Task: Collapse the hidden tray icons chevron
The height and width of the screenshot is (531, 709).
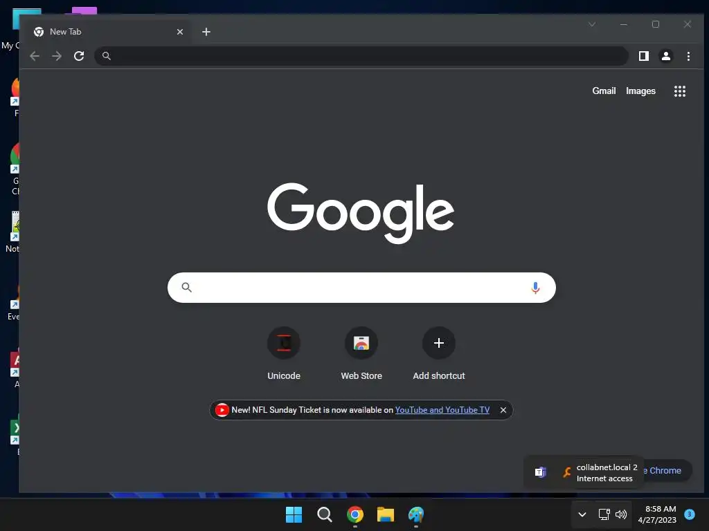Action: tap(582, 514)
